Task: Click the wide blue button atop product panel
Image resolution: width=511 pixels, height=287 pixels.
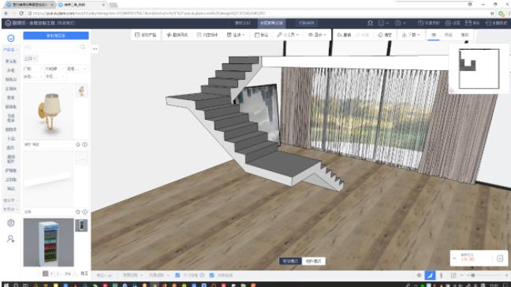Action: tap(56, 35)
